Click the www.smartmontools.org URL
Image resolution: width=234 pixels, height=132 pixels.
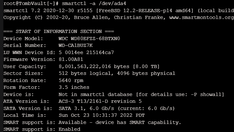202,18
